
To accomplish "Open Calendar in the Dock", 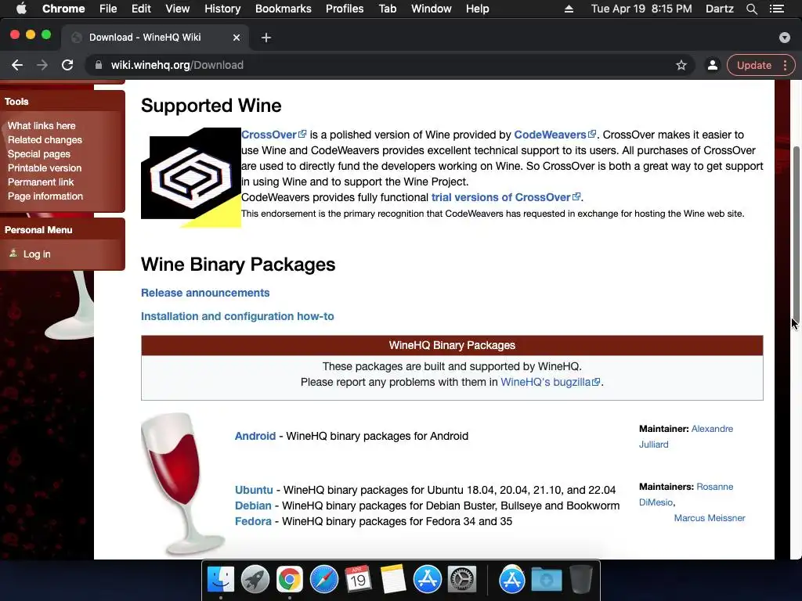I will click(358, 580).
